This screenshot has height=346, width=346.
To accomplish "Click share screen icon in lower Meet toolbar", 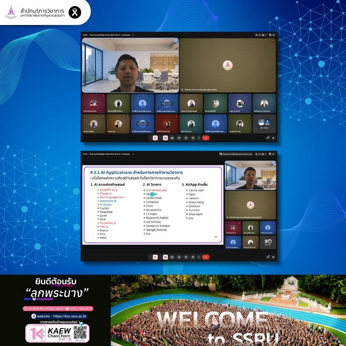I will coord(172,257).
